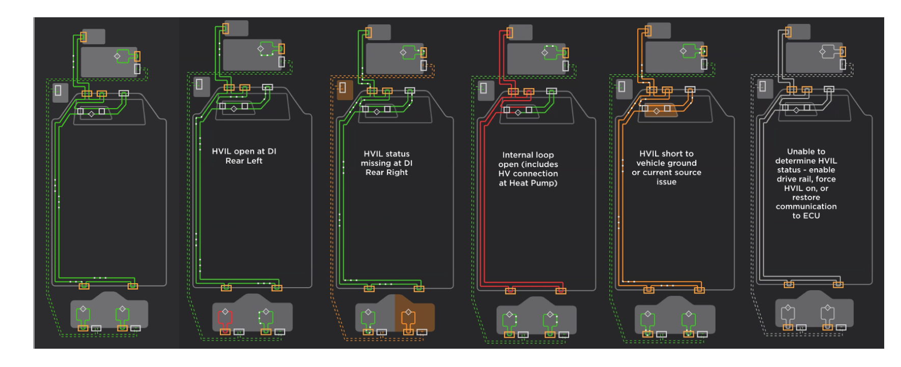Click red top connector in fourth diagram
The width and height of the screenshot is (901, 367).
point(509,33)
